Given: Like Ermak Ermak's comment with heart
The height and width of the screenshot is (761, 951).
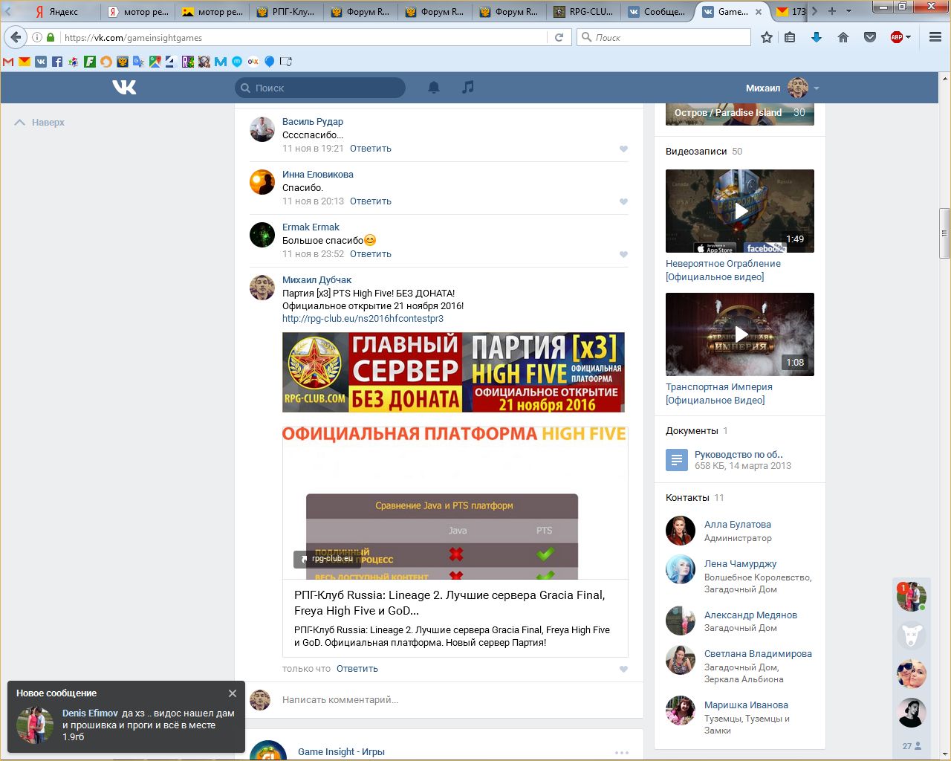Looking at the screenshot, I should (623, 254).
